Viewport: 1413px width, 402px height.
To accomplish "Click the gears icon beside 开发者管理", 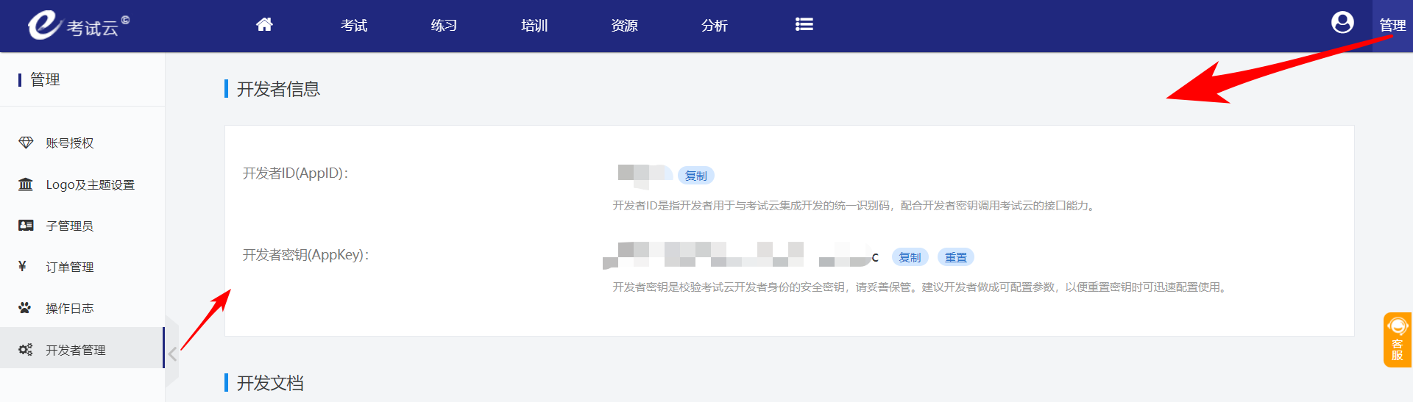I will (x=26, y=350).
